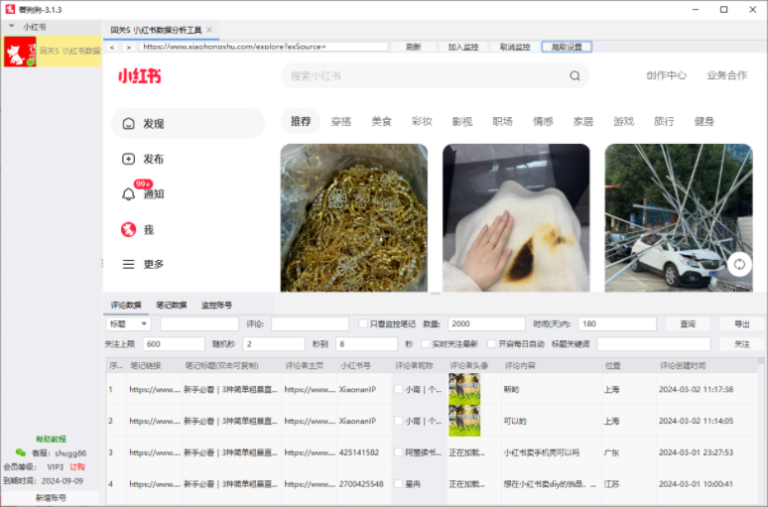
Task: Switch to the 笔记数据 tab
Action: (172, 305)
